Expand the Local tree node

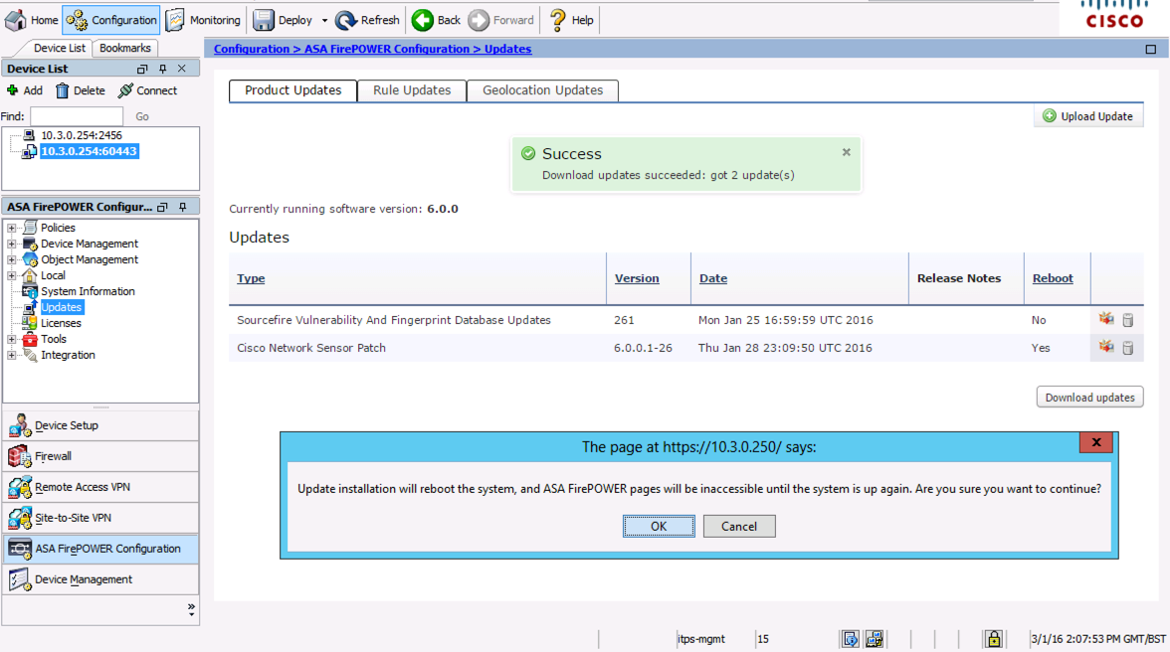tap(11, 275)
